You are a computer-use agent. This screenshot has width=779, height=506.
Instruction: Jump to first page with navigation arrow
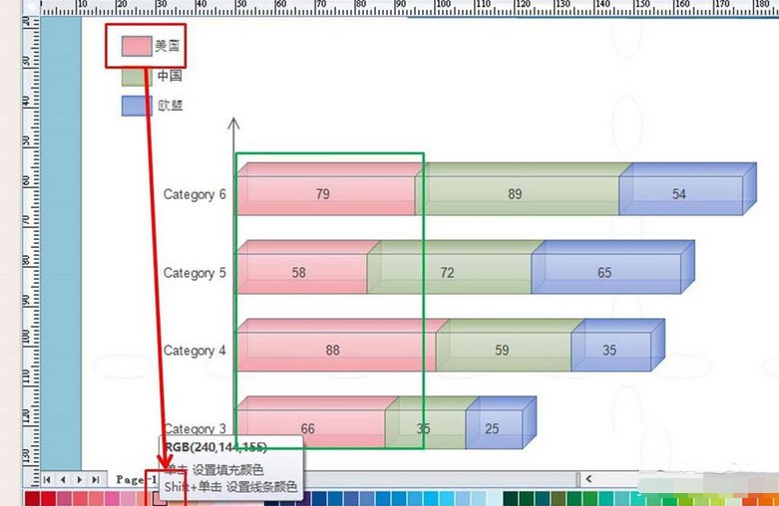pyautogui.click(x=47, y=479)
